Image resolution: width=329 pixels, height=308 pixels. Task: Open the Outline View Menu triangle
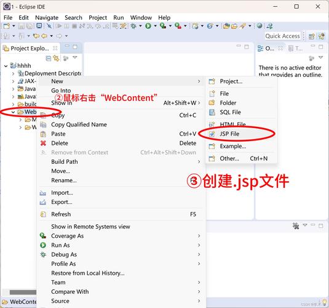(x=320, y=57)
